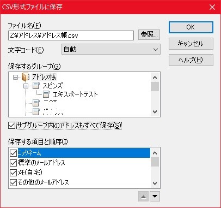This screenshot has width=221, height=208.
Task: Click the キャンセル button
Action: pos(191,44)
